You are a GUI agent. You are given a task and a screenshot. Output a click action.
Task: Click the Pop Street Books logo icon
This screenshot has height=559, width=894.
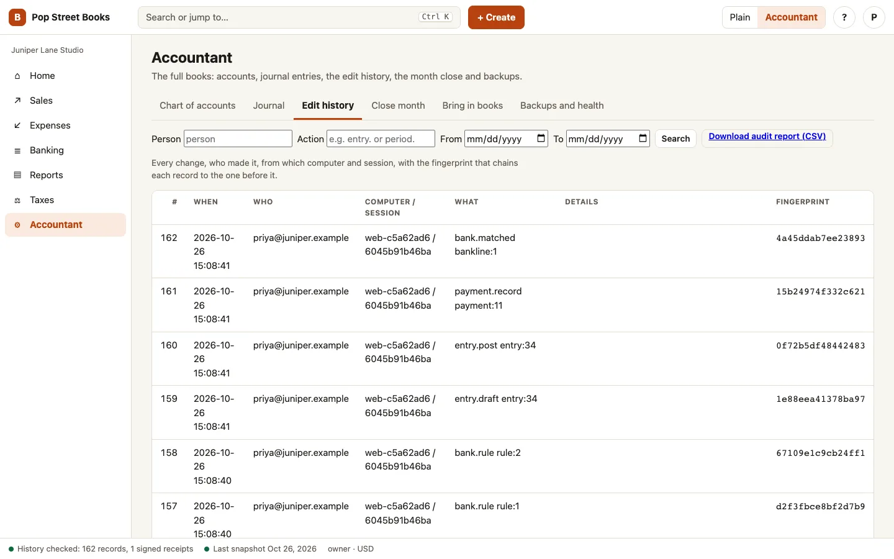pos(17,17)
